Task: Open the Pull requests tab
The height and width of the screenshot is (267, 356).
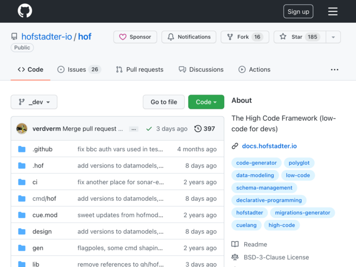Action: [x=140, y=70]
